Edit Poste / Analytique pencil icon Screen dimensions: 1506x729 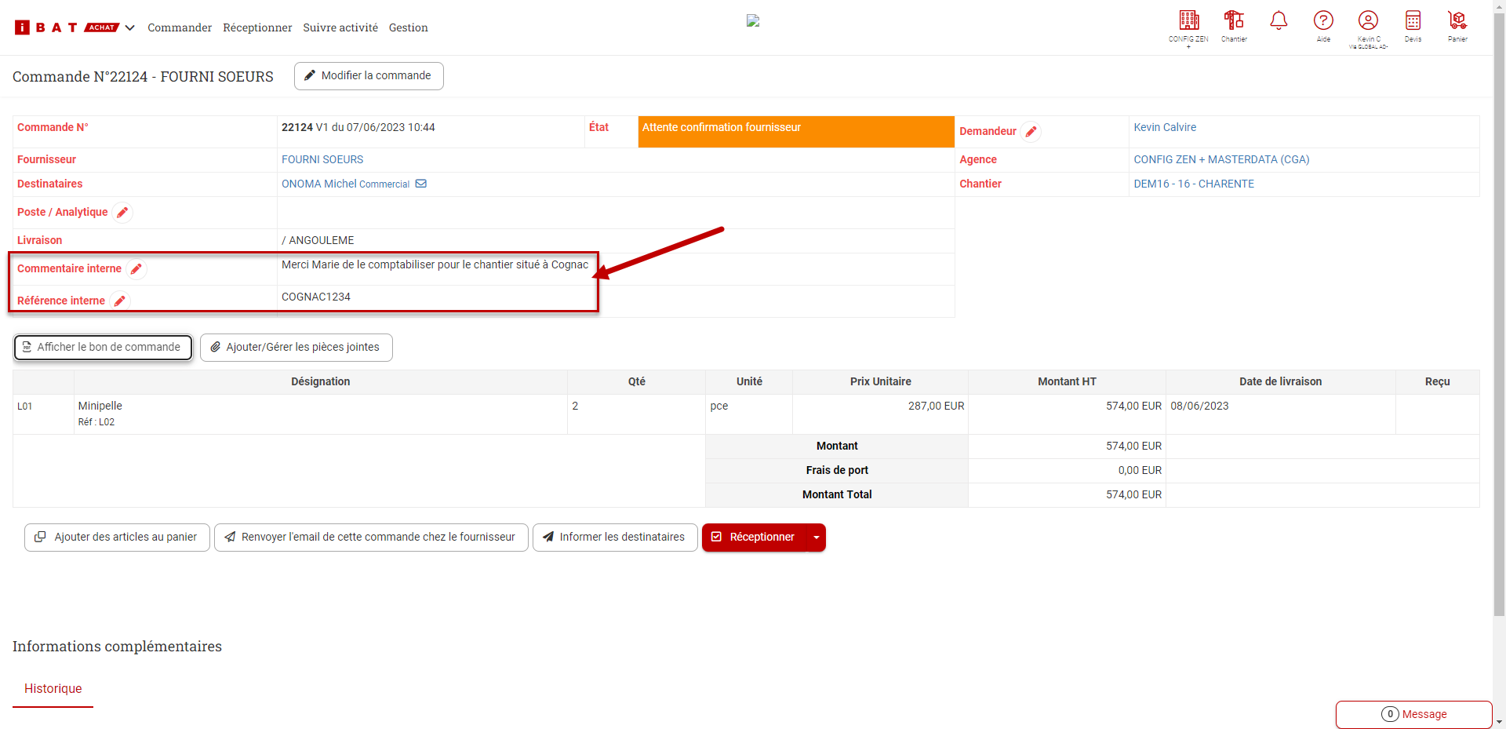[122, 213]
